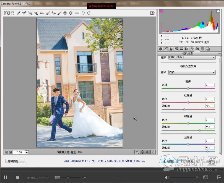This screenshot has width=224, height=183.
Task: Switch to the Lens Corrections tab
Action: click(187, 49)
